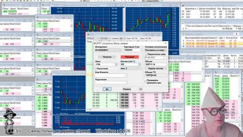243x137 pixels.
Task: Click icon of Таблица заявок window
Action: pyautogui.click(x=183, y=34)
